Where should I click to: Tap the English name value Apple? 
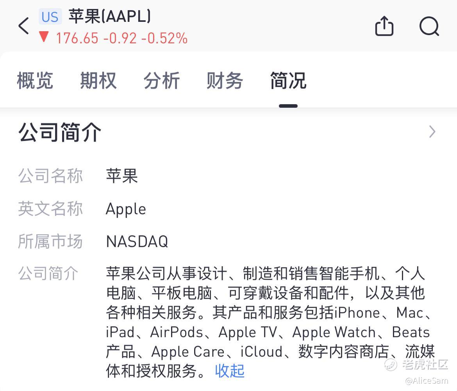(126, 209)
